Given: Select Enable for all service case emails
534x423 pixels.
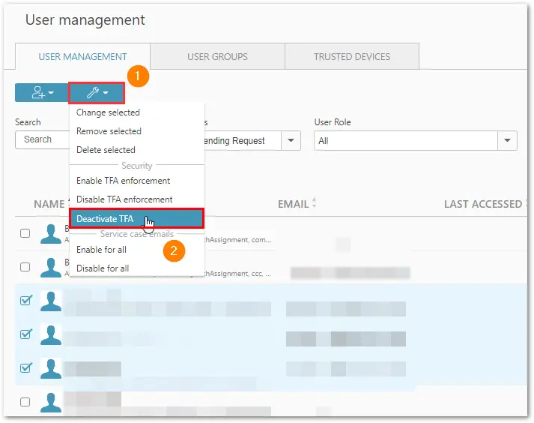Looking at the screenshot, I should (101, 250).
